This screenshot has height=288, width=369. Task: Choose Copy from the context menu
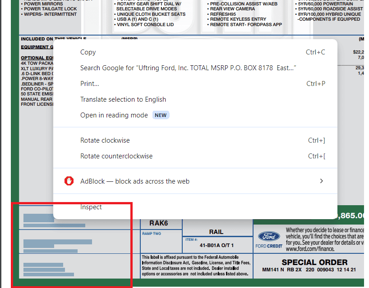195,52
